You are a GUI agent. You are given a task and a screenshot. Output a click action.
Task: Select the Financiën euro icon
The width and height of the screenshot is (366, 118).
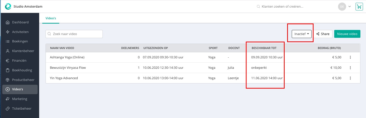point(8,61)
